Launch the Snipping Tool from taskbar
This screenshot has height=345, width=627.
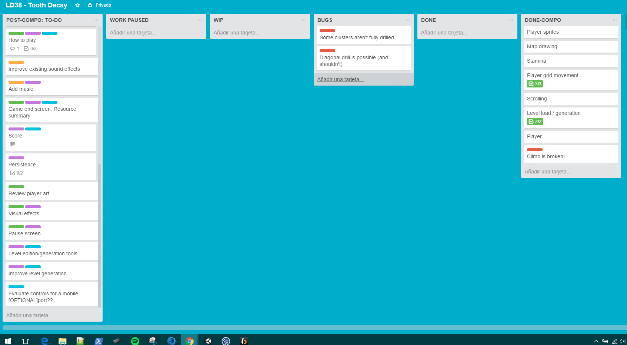tap(153, 341)
